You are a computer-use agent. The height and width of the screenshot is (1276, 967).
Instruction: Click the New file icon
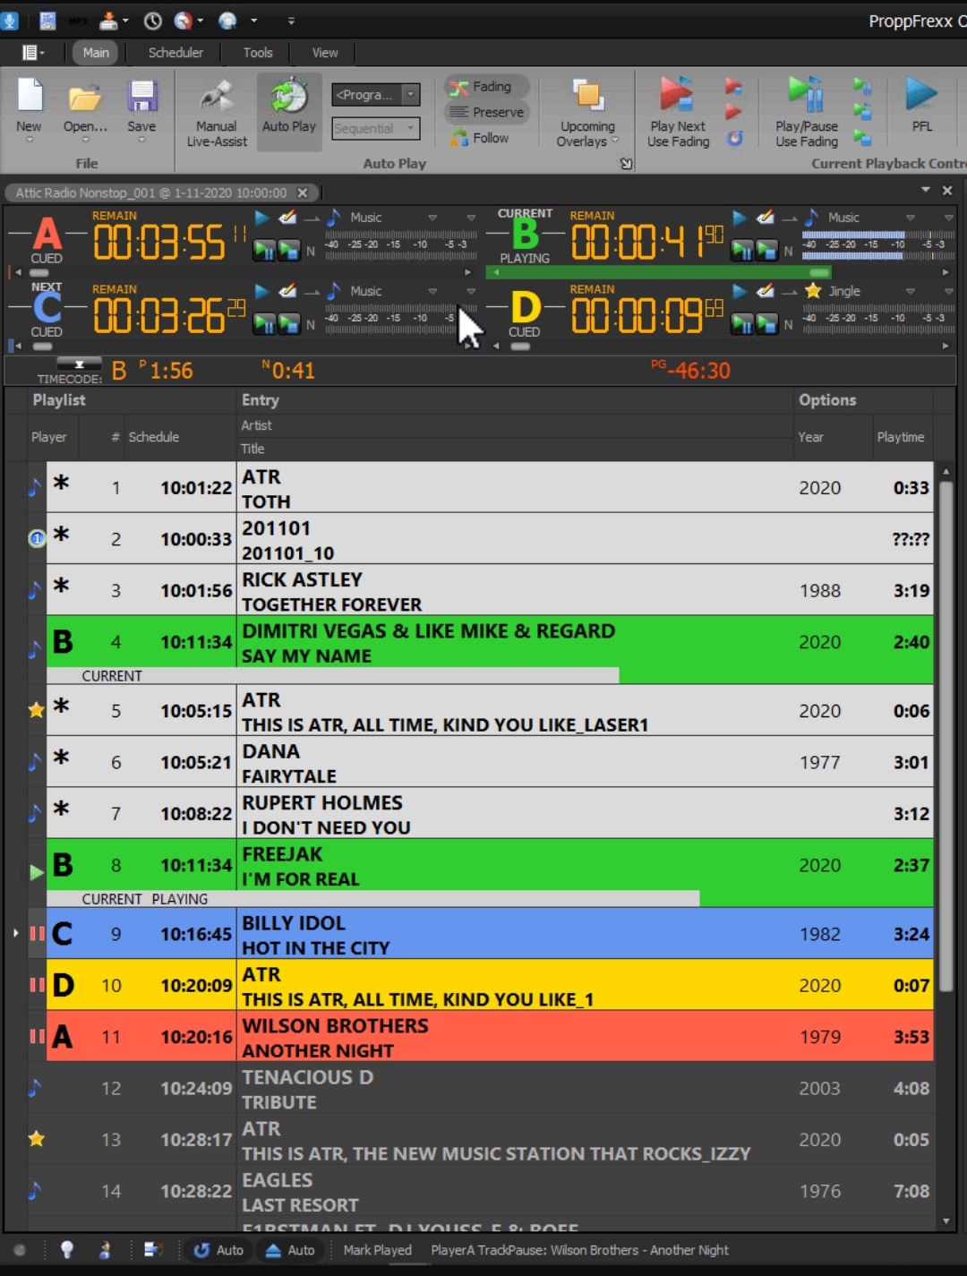(30, 97)
